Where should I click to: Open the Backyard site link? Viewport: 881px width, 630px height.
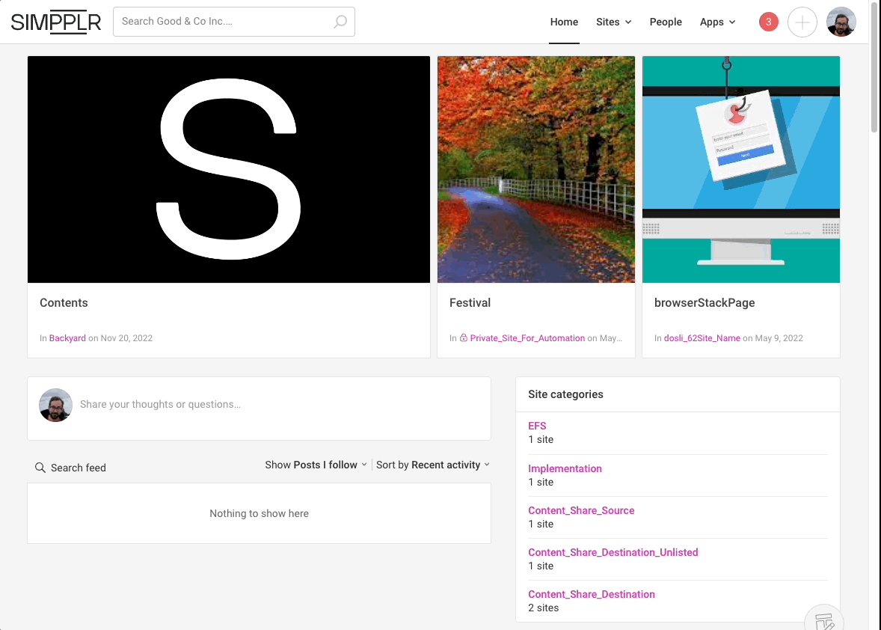67,338
